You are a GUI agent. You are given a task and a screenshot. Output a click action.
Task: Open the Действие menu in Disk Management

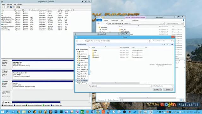[9, 4]
